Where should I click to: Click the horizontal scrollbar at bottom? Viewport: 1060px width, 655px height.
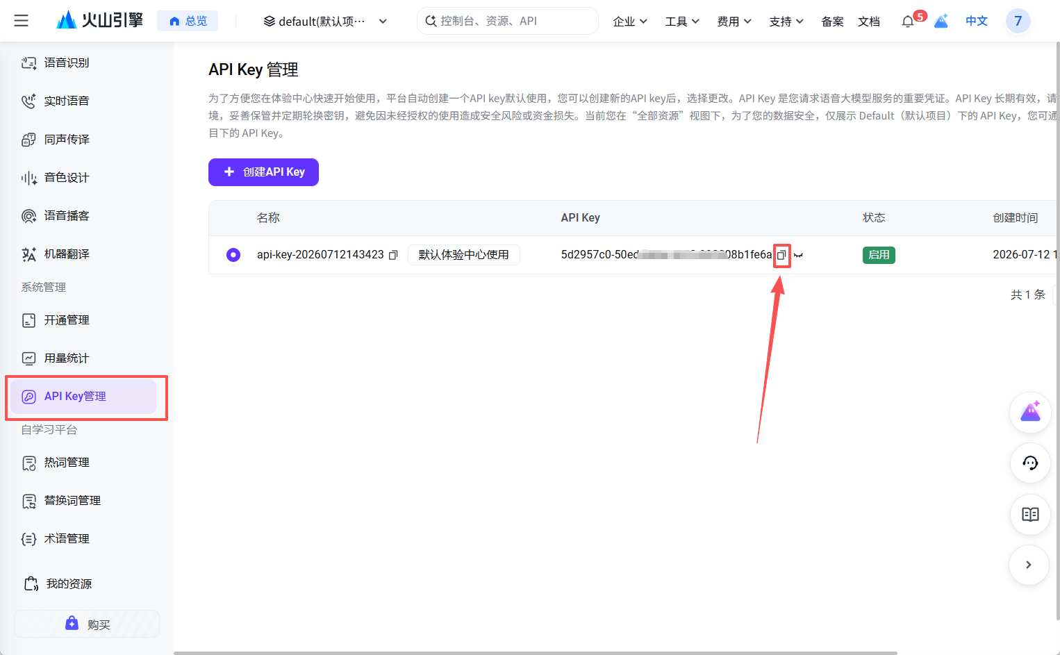tap(536, 653)
